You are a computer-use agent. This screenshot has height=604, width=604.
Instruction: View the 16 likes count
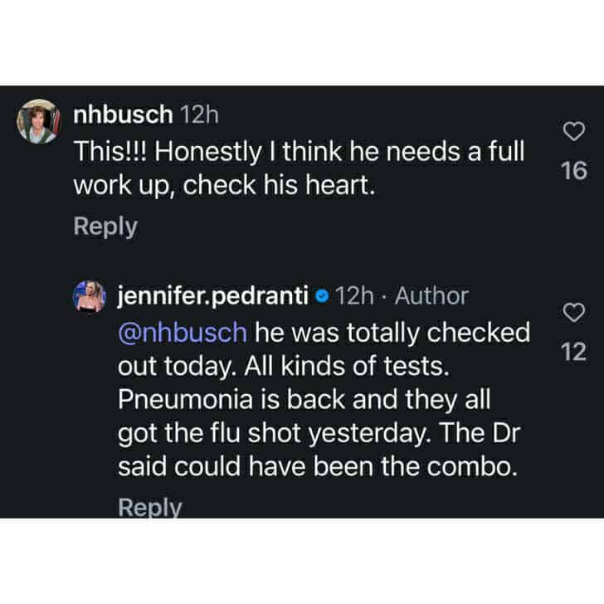click(574, 171)
